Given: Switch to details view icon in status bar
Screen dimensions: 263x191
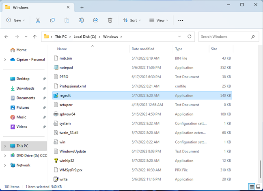Looking at the screenshot, I should point(252,187).
